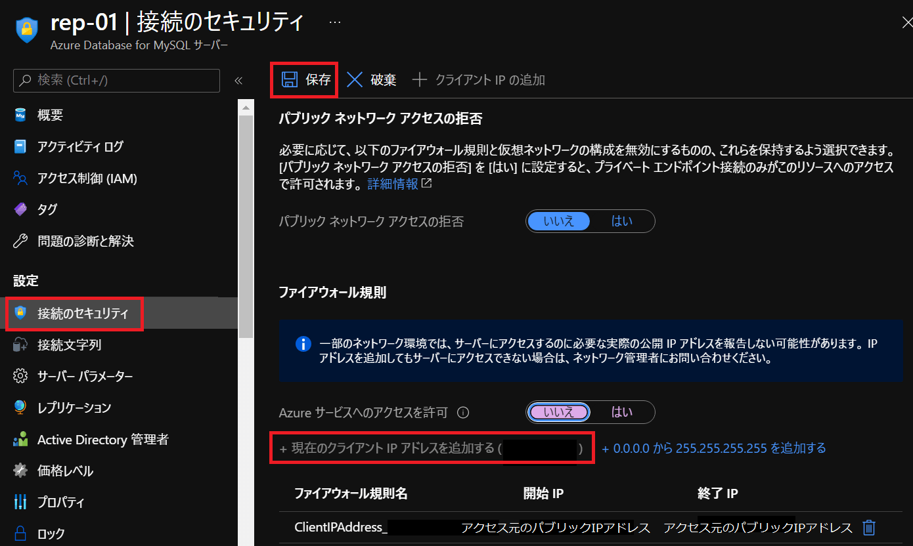Click the discard (破棄) X icon
This screenshot has height=546, width=913.
(355, 80)
